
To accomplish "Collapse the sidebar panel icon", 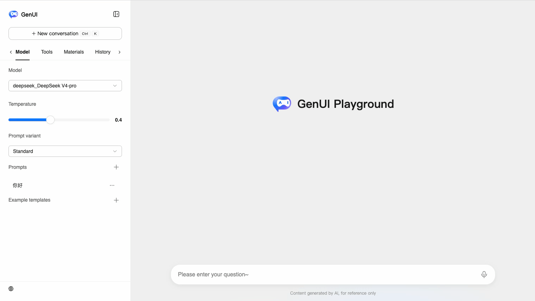I will pos(116,14).
